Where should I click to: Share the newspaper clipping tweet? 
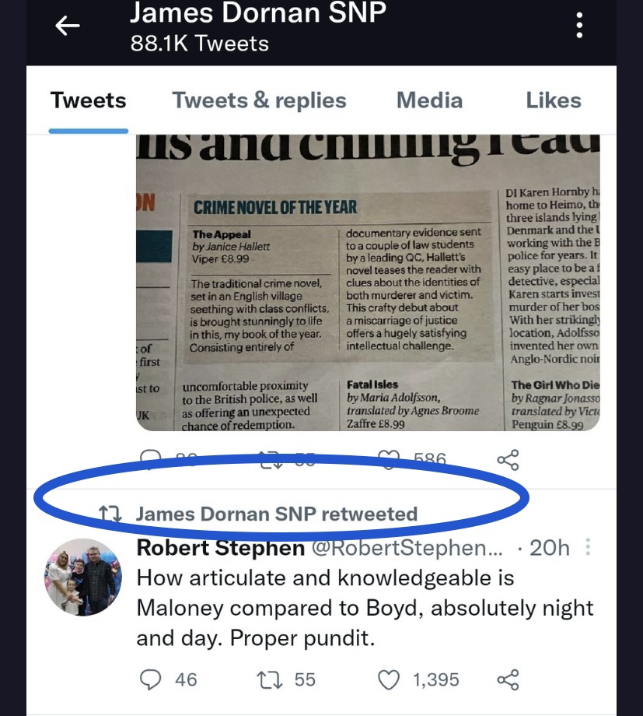[x=508, y=460]
